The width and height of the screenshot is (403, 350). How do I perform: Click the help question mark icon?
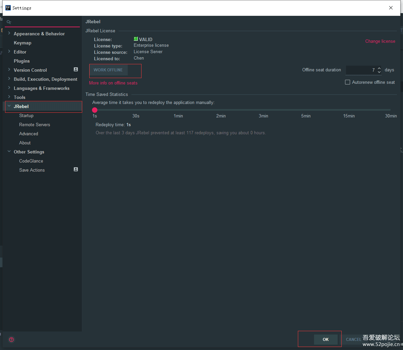(x=11, y=340)
